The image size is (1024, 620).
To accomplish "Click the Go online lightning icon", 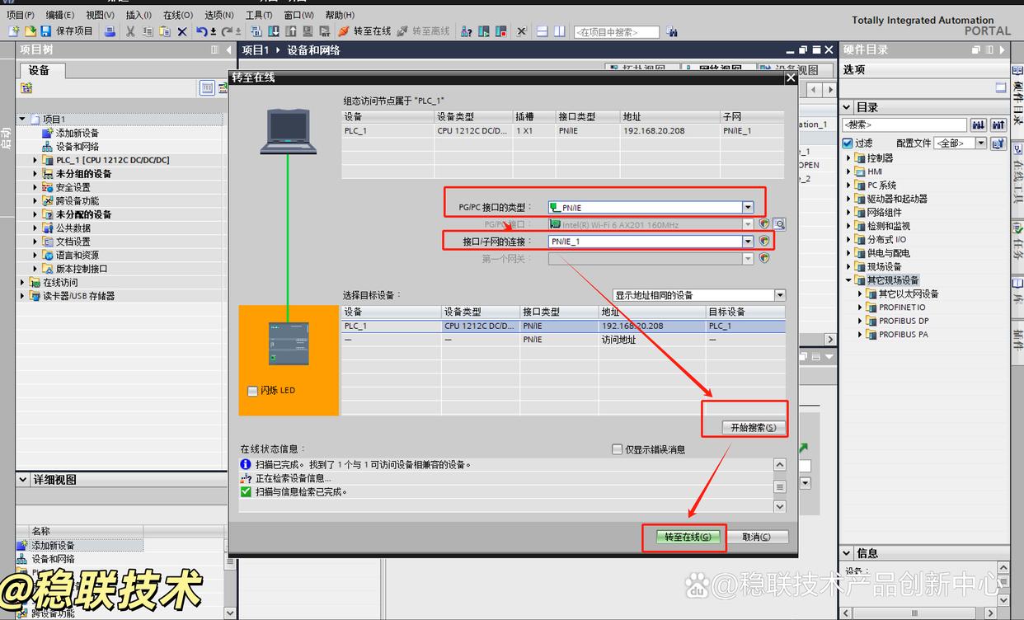I will (x=344, y=31).
